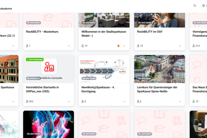The height and width of the screenshot is (138, 207).
Task: Open Lernkurs für Quereinsteiger der Sparkasse Spree-Neiße
Action: [x=157, y=89]
